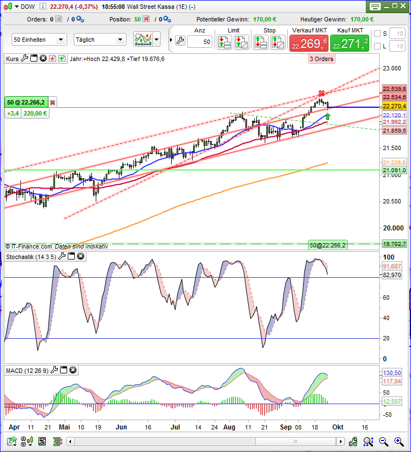
Task: Open Kurs panel settings wrench
Action: point(25,58)
